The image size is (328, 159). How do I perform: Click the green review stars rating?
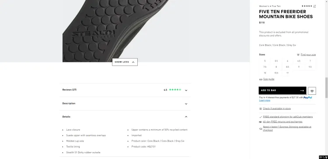[x=175, y=90]
